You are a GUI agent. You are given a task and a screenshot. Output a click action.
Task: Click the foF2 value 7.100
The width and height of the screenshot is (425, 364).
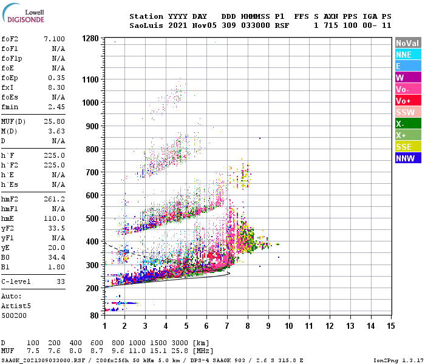[x=55, y=39]
